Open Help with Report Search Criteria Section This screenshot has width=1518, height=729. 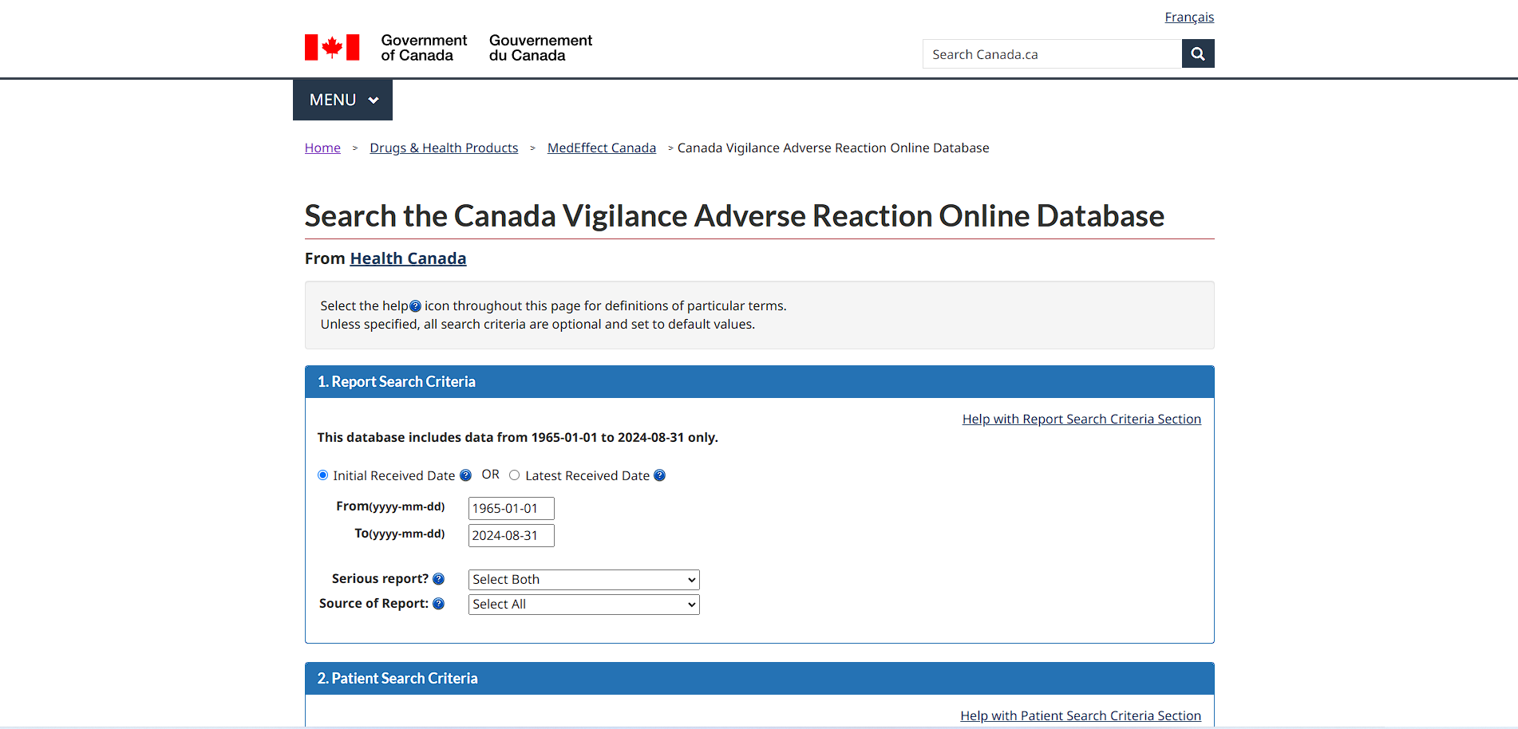1081,420
